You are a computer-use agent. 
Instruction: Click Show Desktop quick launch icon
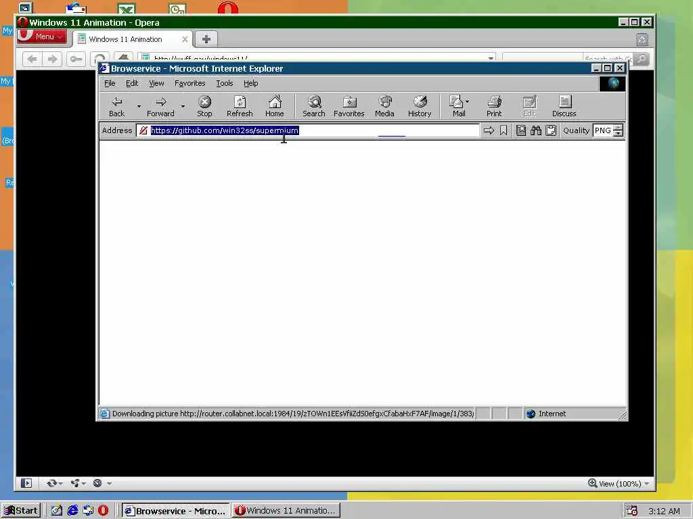click(57, 511)
